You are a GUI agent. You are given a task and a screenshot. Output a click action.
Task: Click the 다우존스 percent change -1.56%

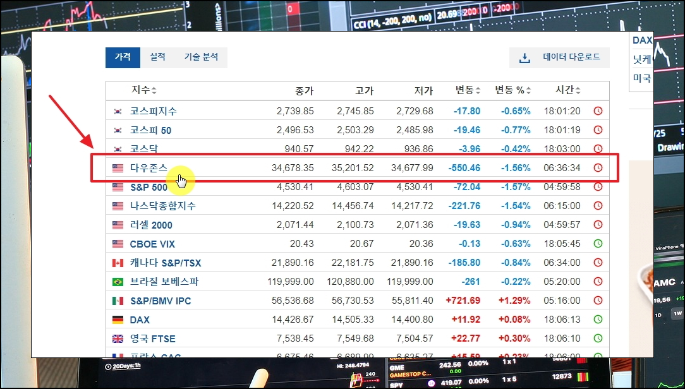[516, 168]
